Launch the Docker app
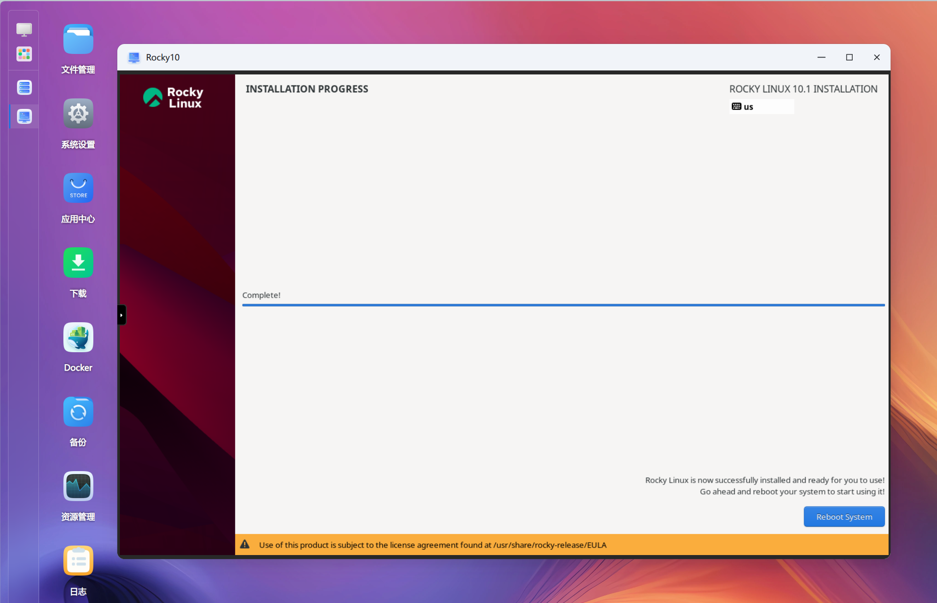 tap(78, 337)
